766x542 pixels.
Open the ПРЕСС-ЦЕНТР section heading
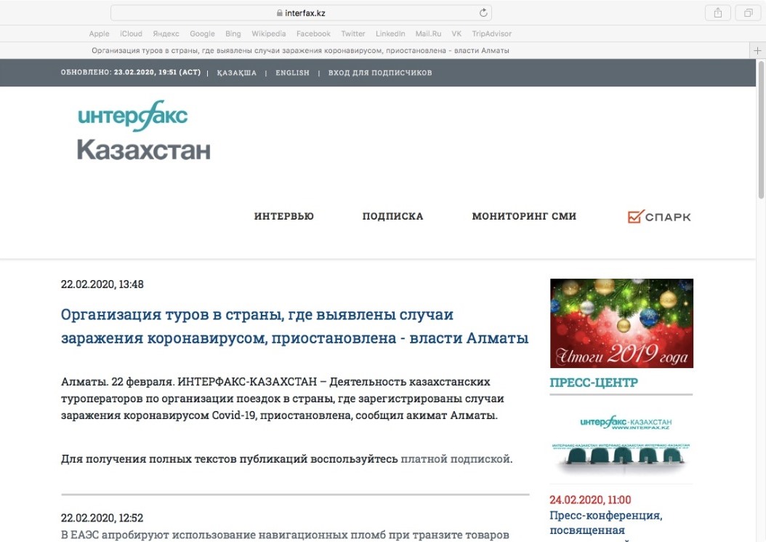tap(594, 383)
